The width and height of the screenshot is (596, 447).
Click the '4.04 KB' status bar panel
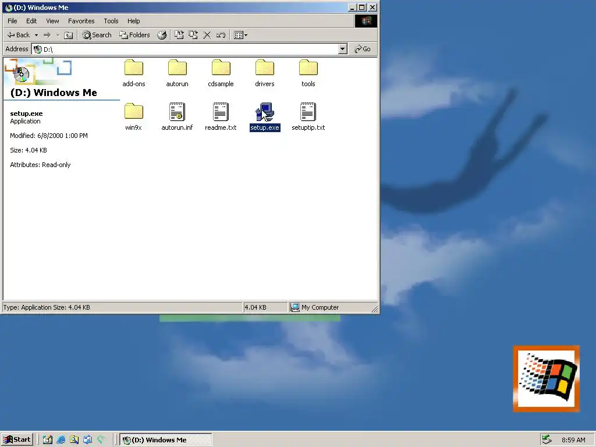pos(265,307)
